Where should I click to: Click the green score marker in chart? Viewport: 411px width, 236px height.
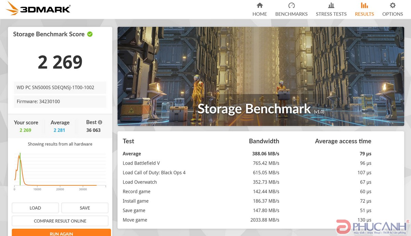coord(20,170)
